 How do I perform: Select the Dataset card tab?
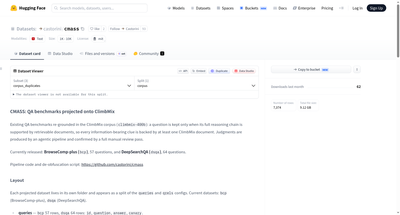click(x=27, y=53)
